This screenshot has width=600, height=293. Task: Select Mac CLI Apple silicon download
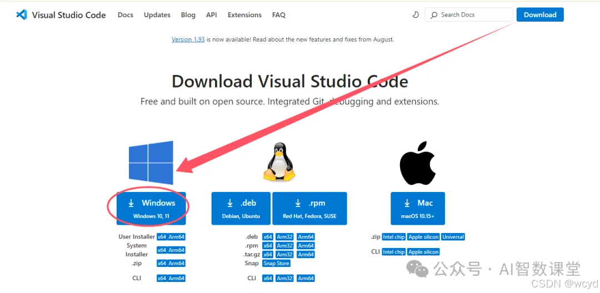point(423,252)
